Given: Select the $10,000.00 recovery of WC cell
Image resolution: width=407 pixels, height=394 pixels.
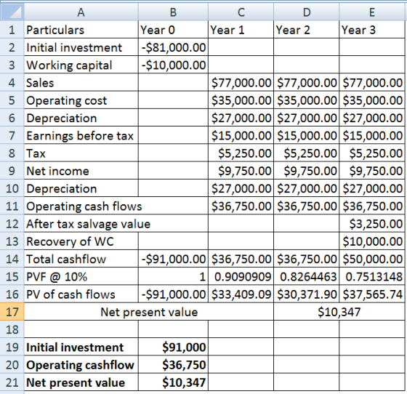Looking at the screenshot, I should pos(372,241).
